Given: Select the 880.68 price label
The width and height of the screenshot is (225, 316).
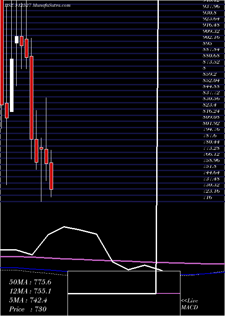Looking at the screenshot, I should click(x=211, y=56).
